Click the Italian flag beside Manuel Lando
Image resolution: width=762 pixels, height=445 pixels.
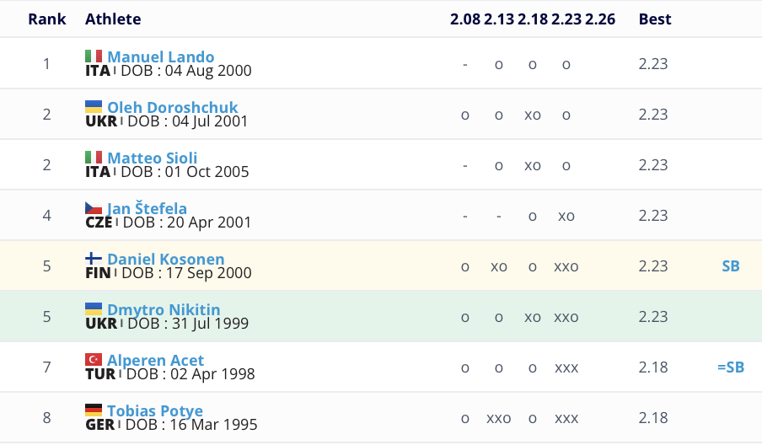(94, 56)
